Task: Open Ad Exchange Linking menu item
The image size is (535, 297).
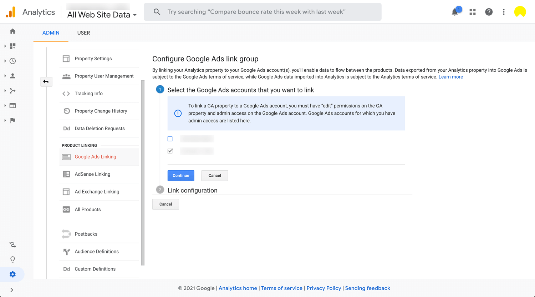Action: coord(99,192)
